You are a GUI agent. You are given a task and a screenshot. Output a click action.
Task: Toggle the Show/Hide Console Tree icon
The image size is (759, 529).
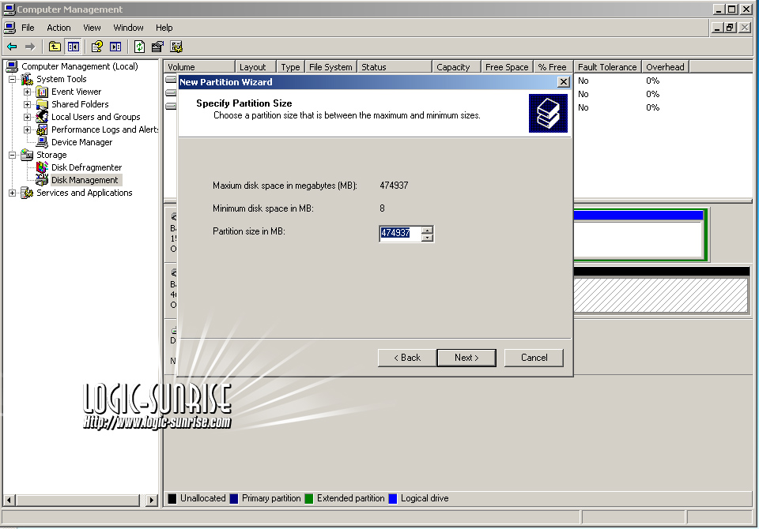coord(74,47)
